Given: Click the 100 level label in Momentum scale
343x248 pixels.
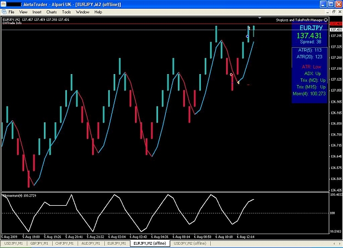Looking at the screenshot, I should pyautogui.click(x=332, y=213).
